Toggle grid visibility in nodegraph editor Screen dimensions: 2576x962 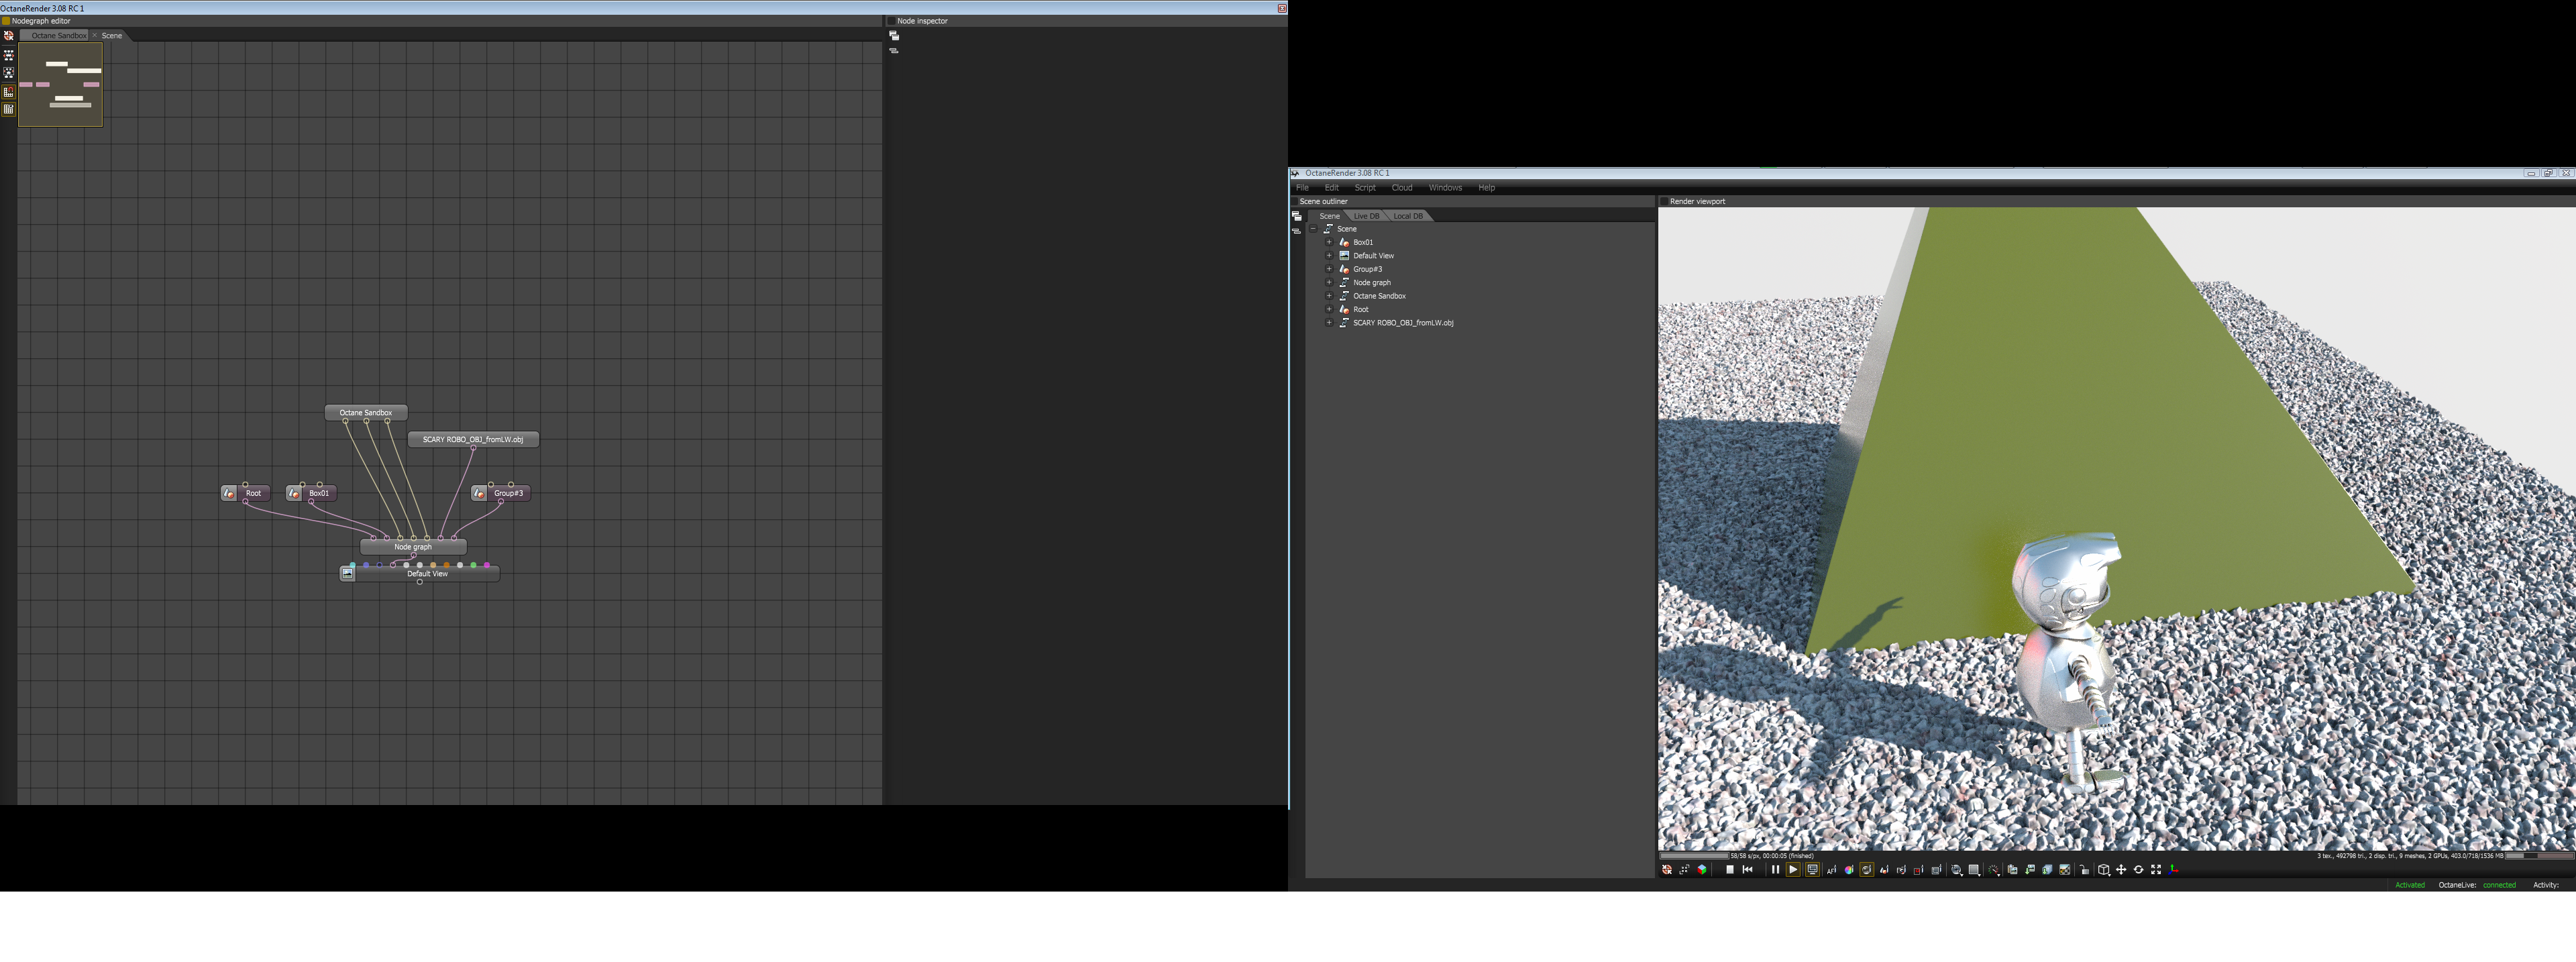(x=9, y=110)
